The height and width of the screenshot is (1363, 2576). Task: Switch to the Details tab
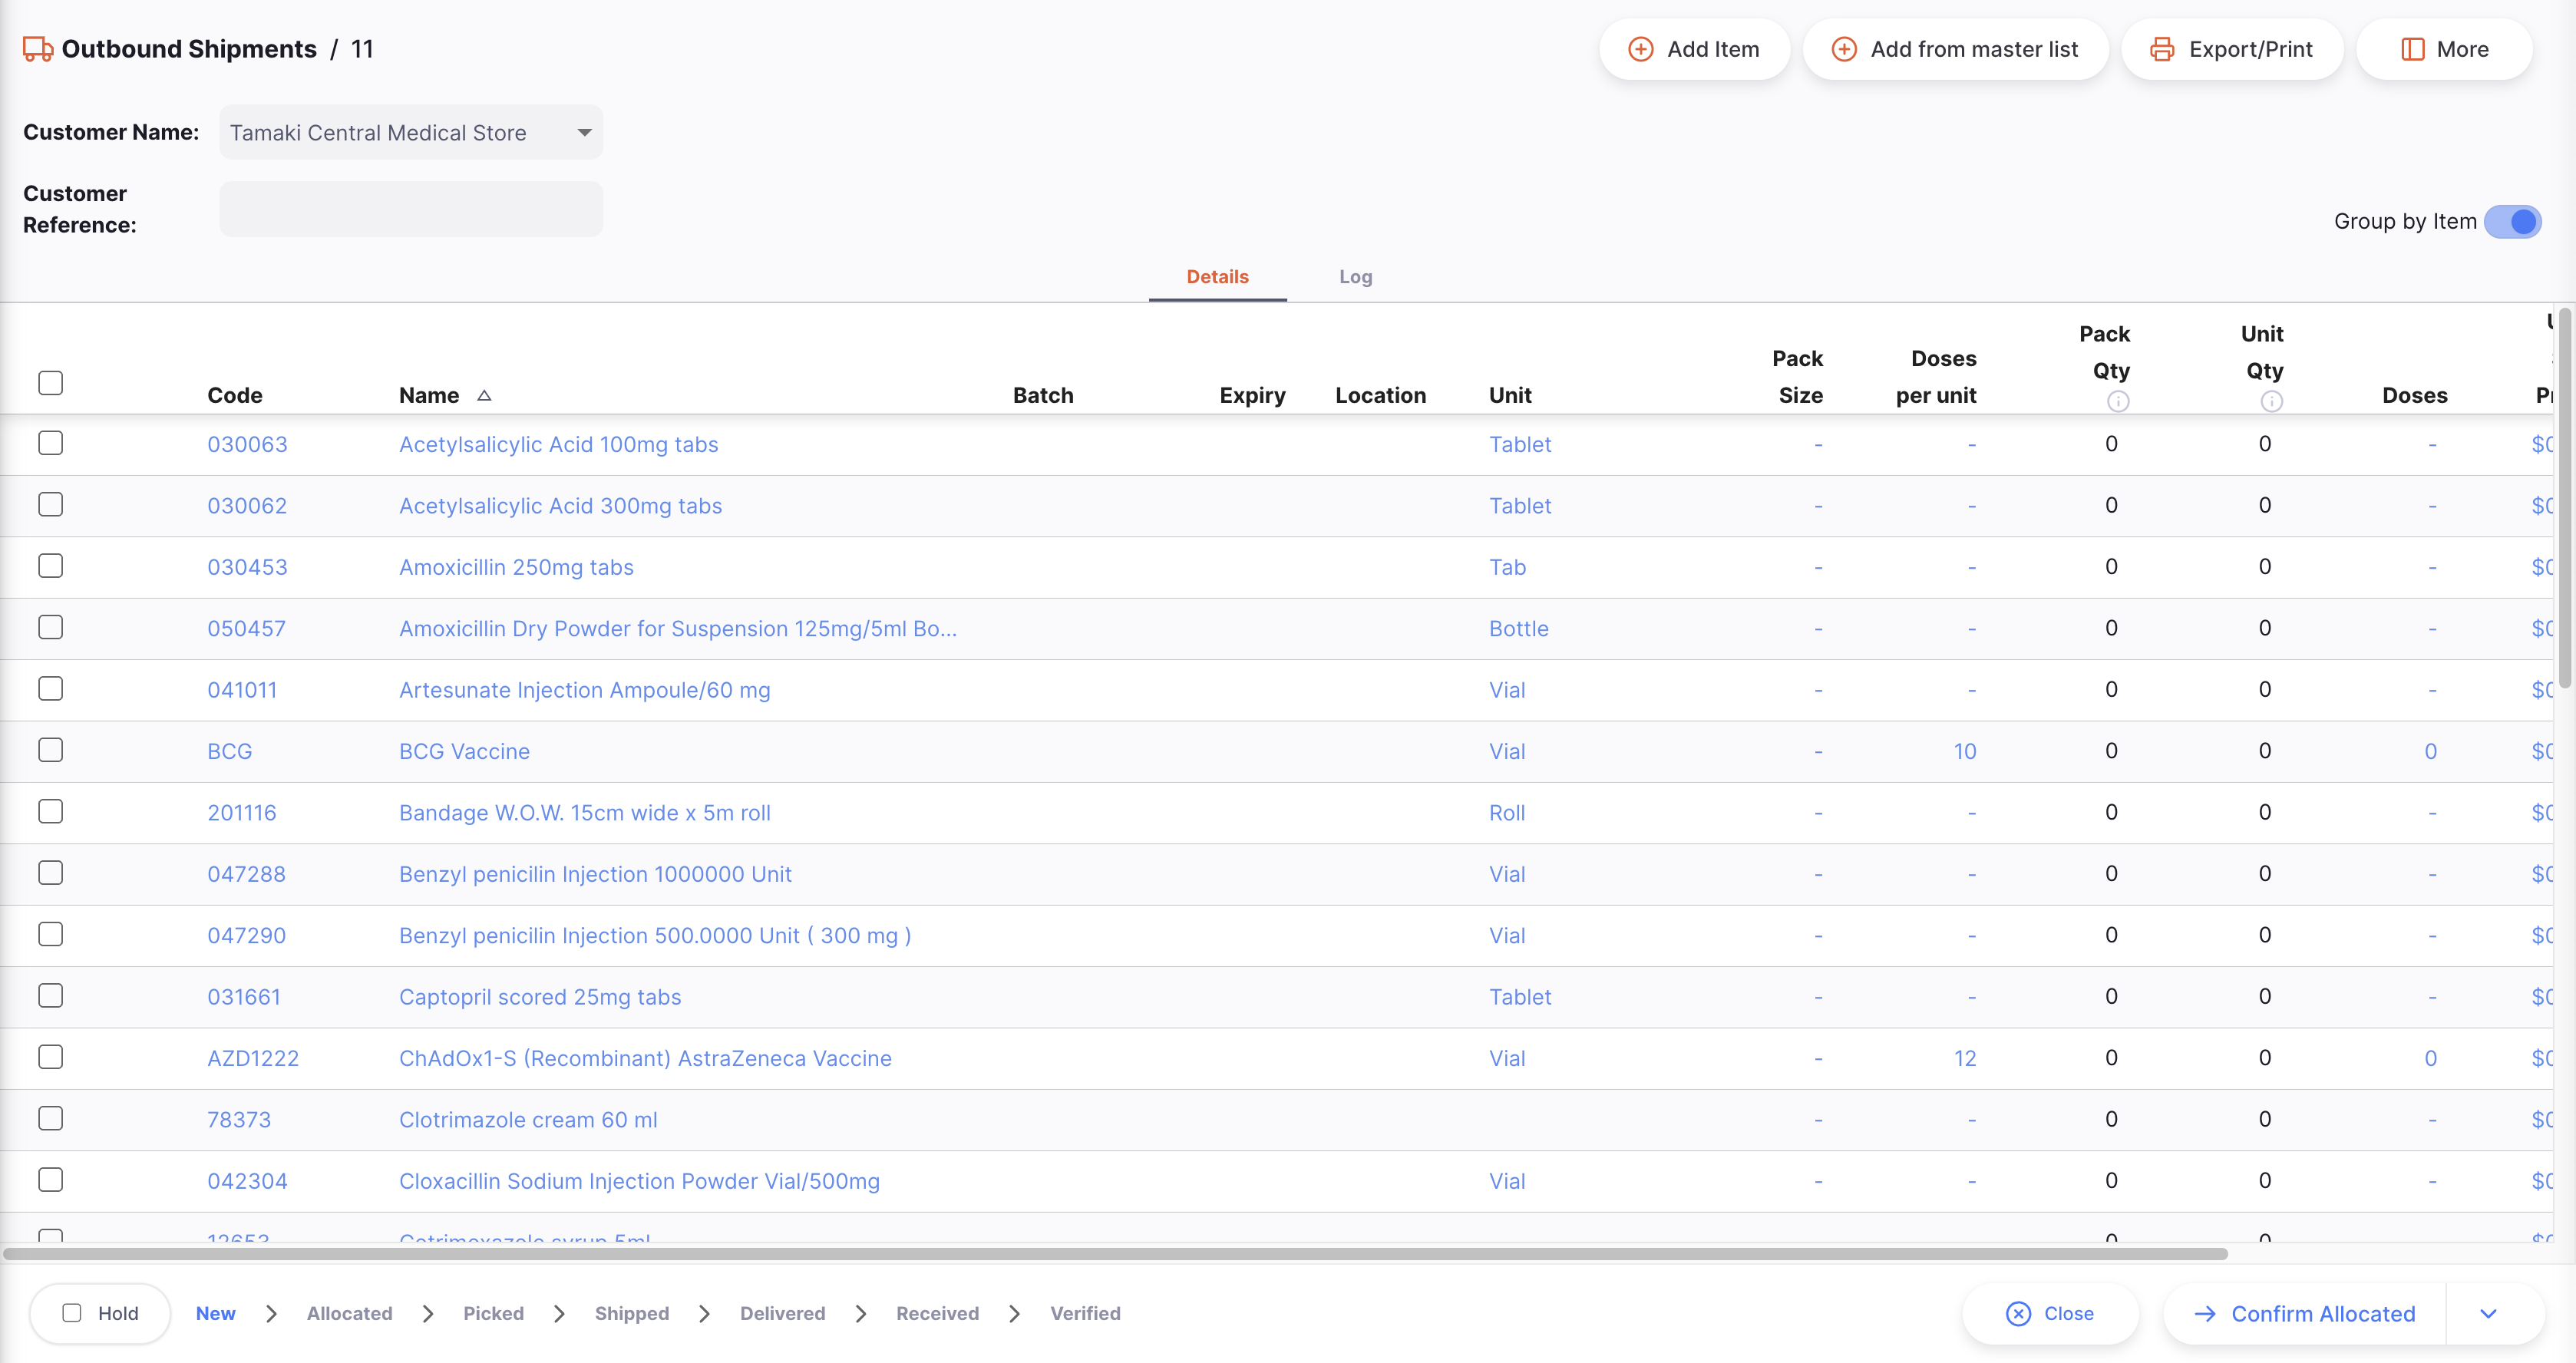(1217, 277)
